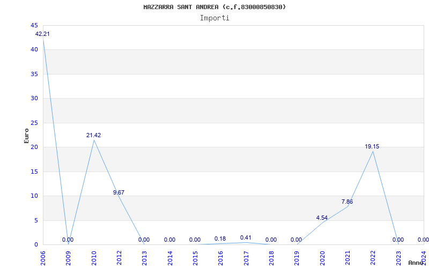Click the Anno x-axis label

416,263
